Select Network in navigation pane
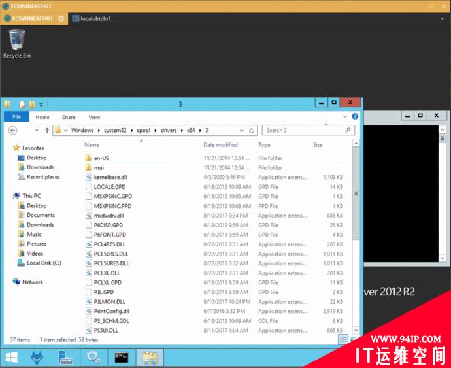451x368 pixels. [x=33, y=282]
